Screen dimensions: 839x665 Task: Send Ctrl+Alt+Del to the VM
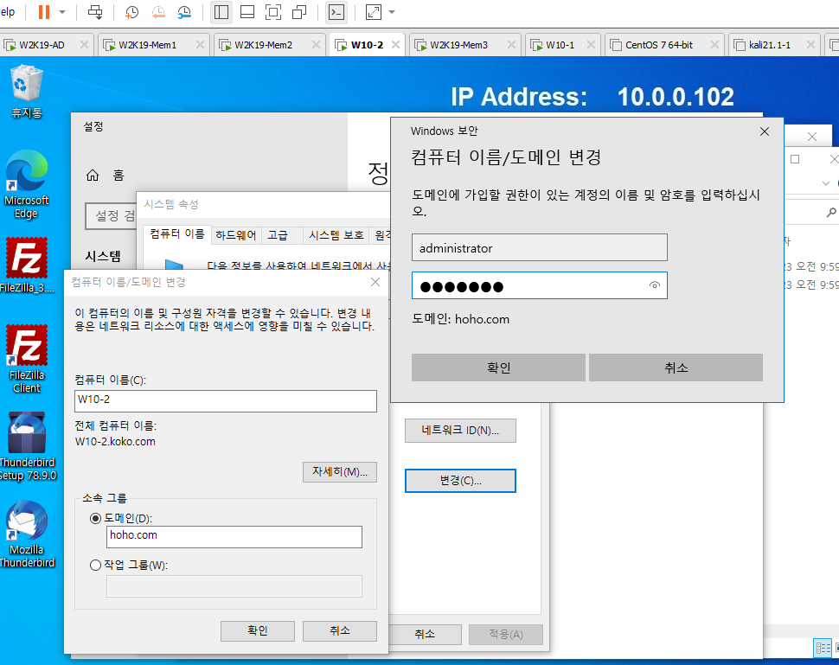tap(95, 12)
